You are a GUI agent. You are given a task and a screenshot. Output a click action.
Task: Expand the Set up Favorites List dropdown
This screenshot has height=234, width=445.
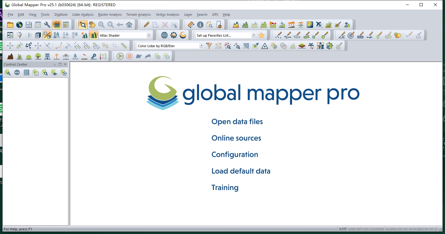click(253, 35)
